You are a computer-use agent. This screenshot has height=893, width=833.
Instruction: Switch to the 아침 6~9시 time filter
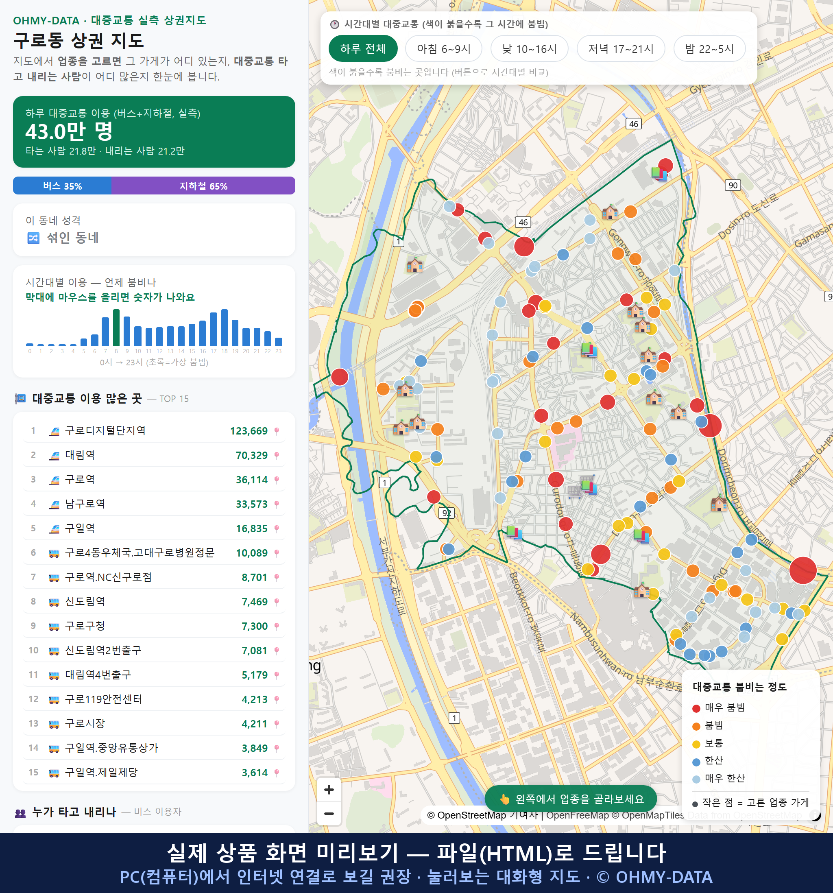click(x=444, y=48)
